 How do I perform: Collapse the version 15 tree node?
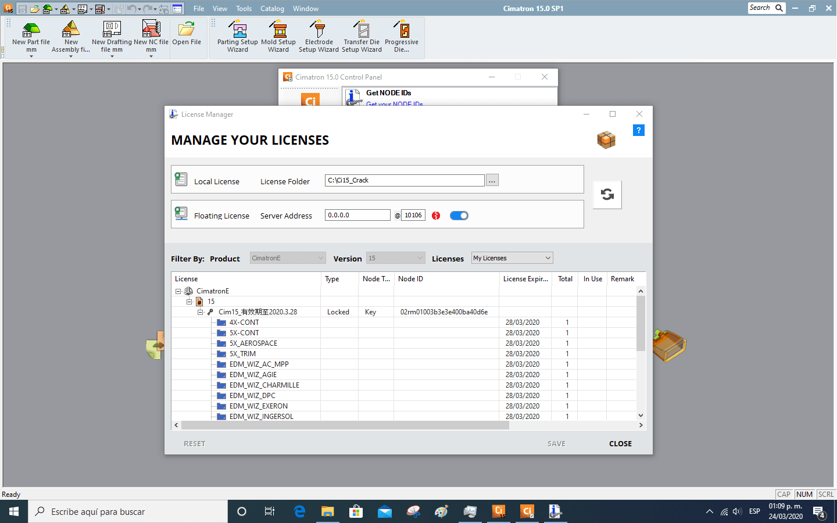tap(189, 302)
